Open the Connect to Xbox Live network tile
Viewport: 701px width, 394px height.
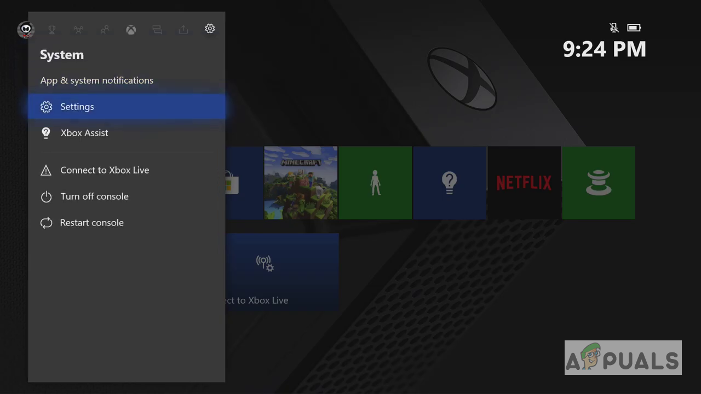click(x=282, y=272)
